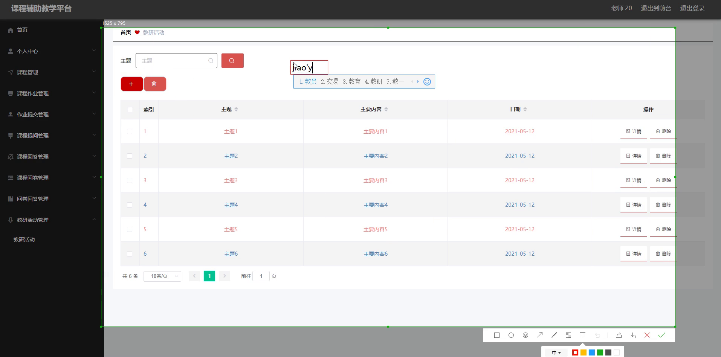
Task: Pick the blue color swatch
Action: (592, 352)
